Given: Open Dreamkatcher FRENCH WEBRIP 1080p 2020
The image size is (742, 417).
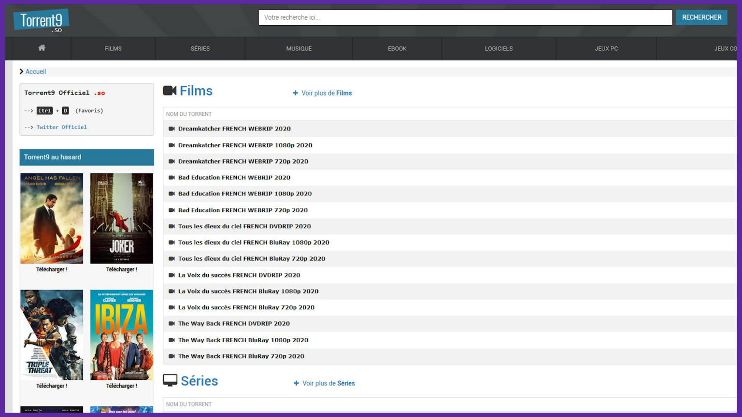Looking at the screenshot, I should [x=245, y=145].
